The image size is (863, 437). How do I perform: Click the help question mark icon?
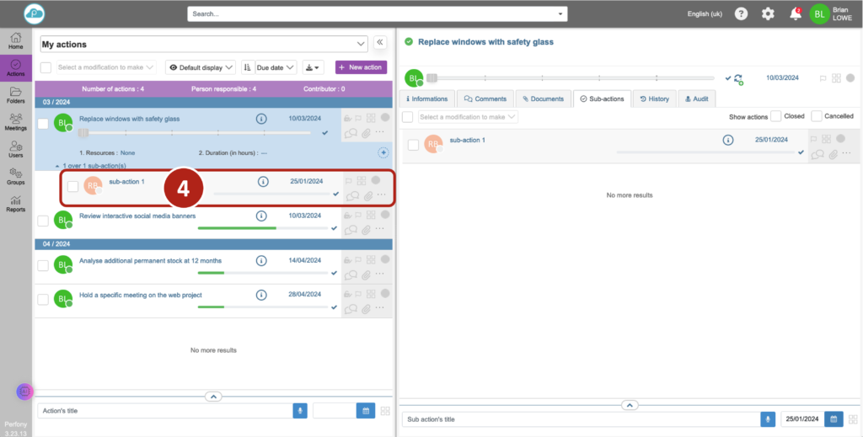(x=741, y=13)
